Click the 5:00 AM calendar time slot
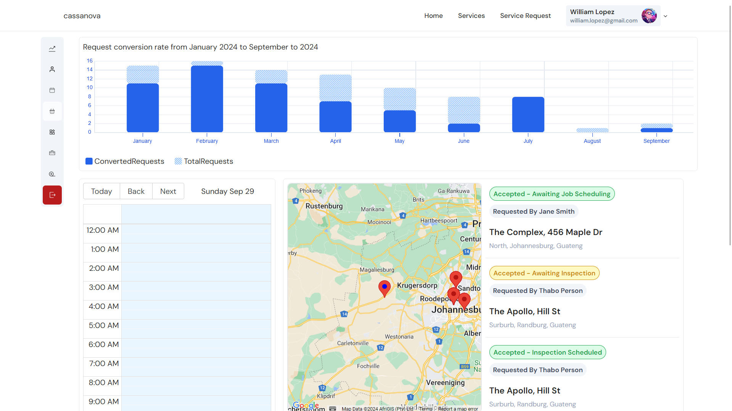This screenshot has height=411, width=732. (196, 329)
